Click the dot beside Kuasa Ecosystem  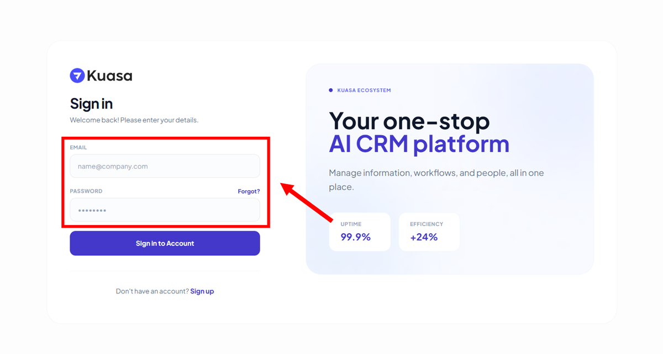(331, 90)
